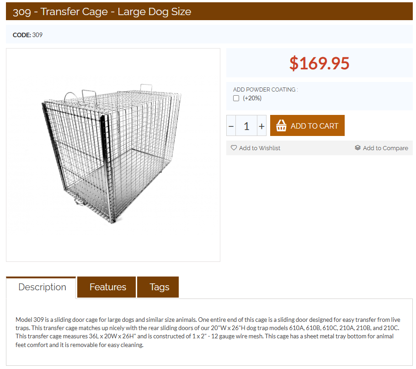Click the CODE: 309 product code text
The height and width of the screenshot is (369, 416).
pyautogui.click(x=27, y=35)
